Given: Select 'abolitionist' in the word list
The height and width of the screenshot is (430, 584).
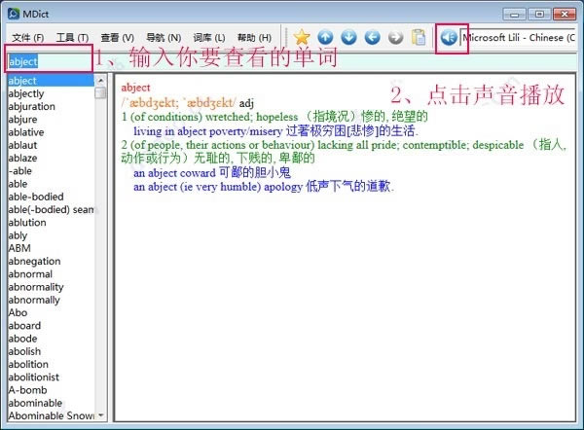Looking at the screenshot, I should pos(38,376).
